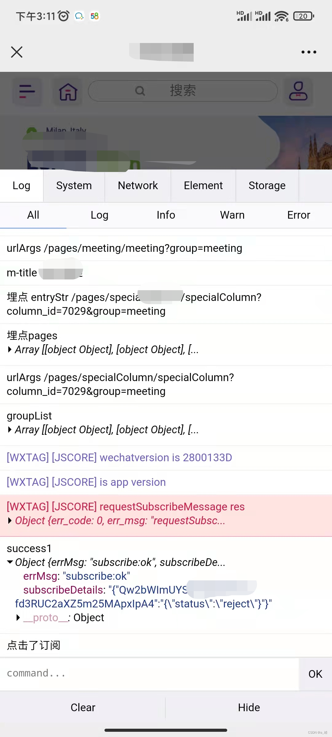This screenshot has height=737, width=332.
Task: Click the home icon in the header
Action: (x=68, y=92)
